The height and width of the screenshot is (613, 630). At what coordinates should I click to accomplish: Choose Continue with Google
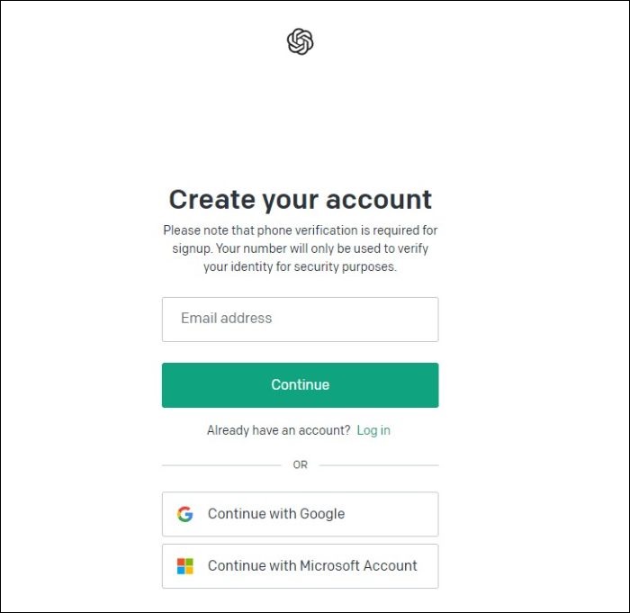tap(300, 514)
